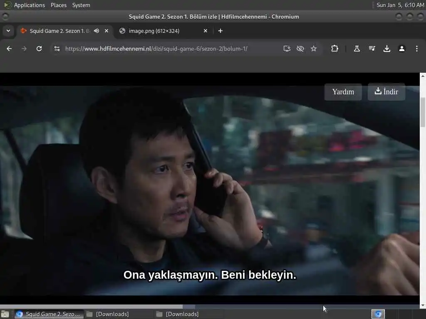Open a new browser tab
Viewport: 426px width, 319px height.
(x=220, y=31)
